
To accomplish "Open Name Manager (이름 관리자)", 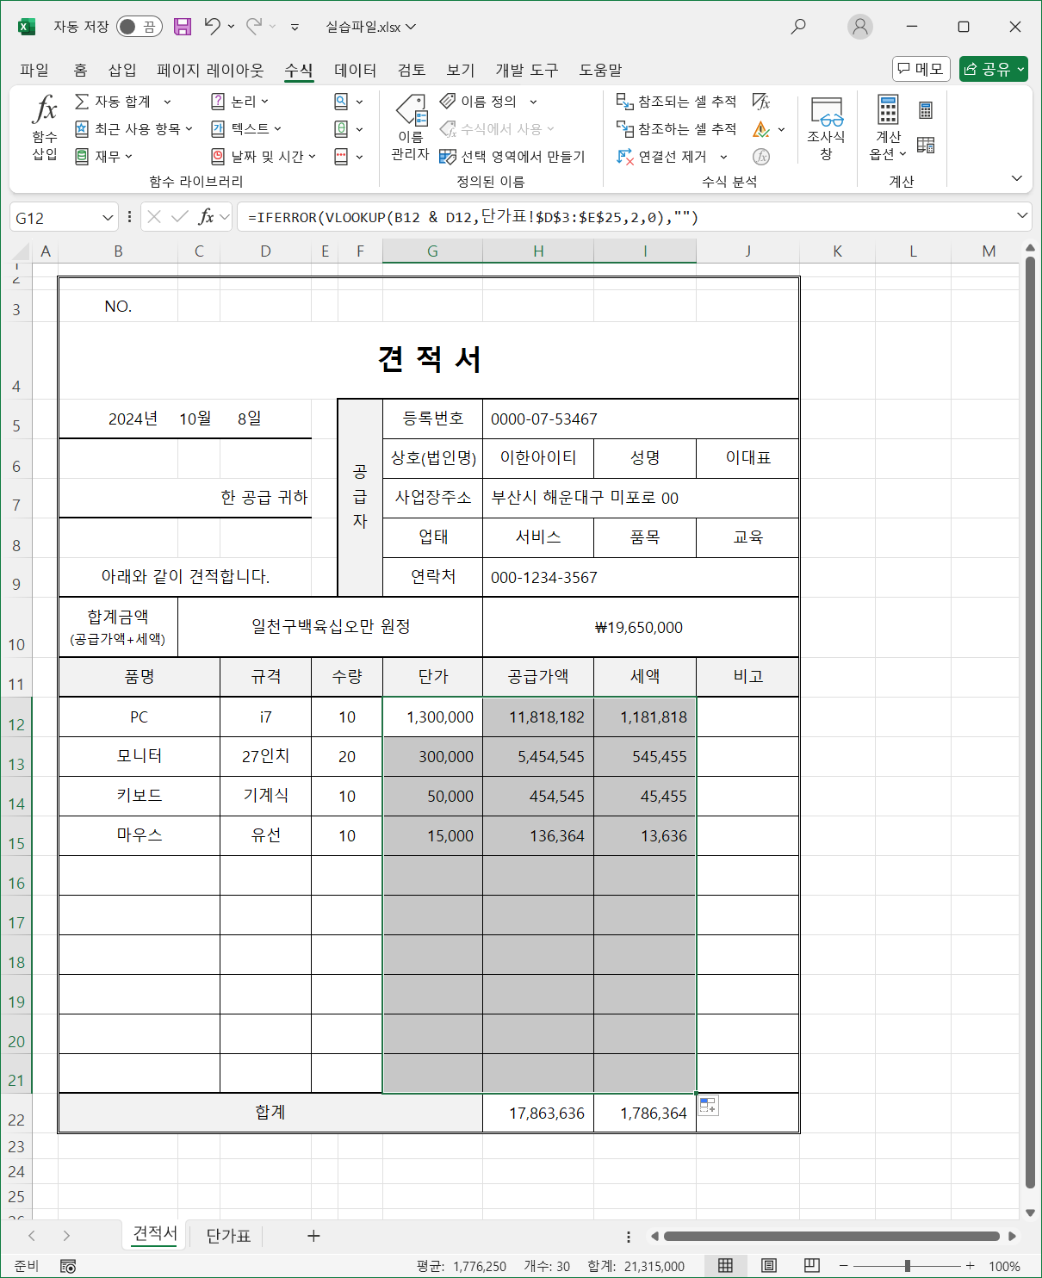I will (x=411, y=127).
